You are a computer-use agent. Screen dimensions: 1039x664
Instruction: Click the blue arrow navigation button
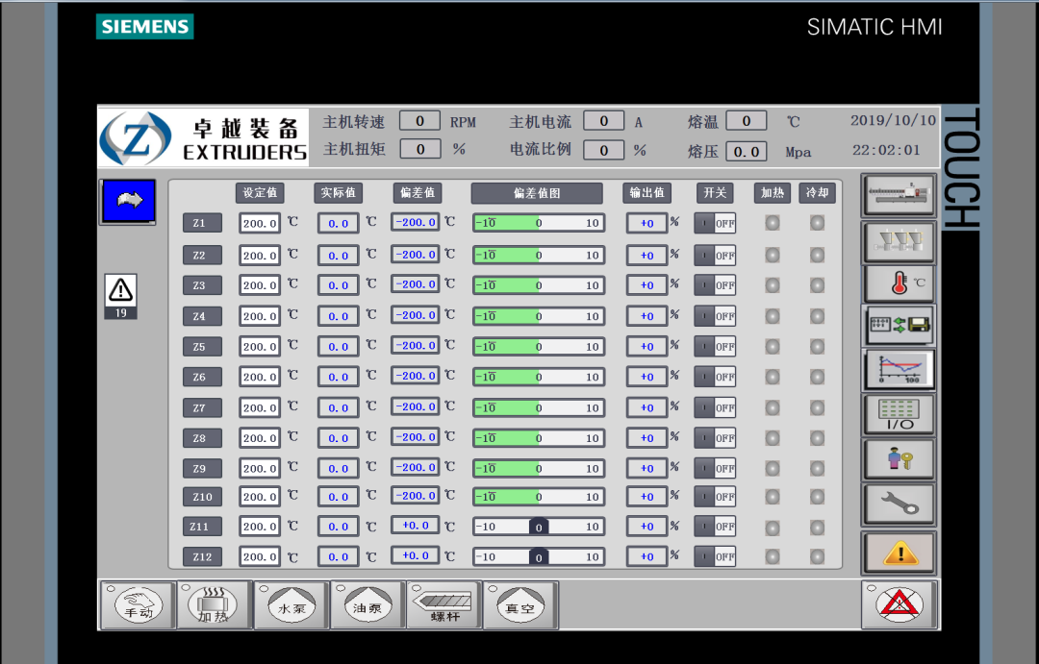coord(127,202)
